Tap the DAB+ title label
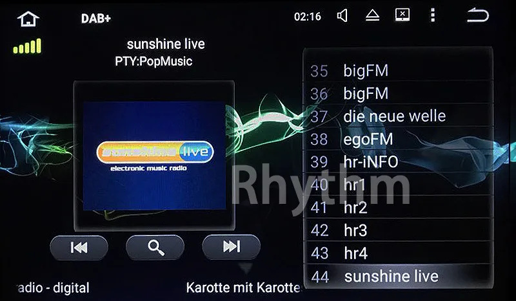The image size is (516, 301). [x=96, y=19]
